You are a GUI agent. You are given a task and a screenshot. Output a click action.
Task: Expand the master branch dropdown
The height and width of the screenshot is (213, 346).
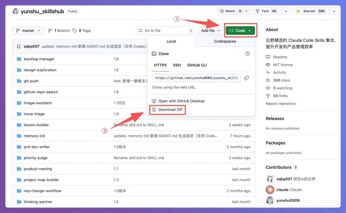pyautogui.click(x=28, y=31)
